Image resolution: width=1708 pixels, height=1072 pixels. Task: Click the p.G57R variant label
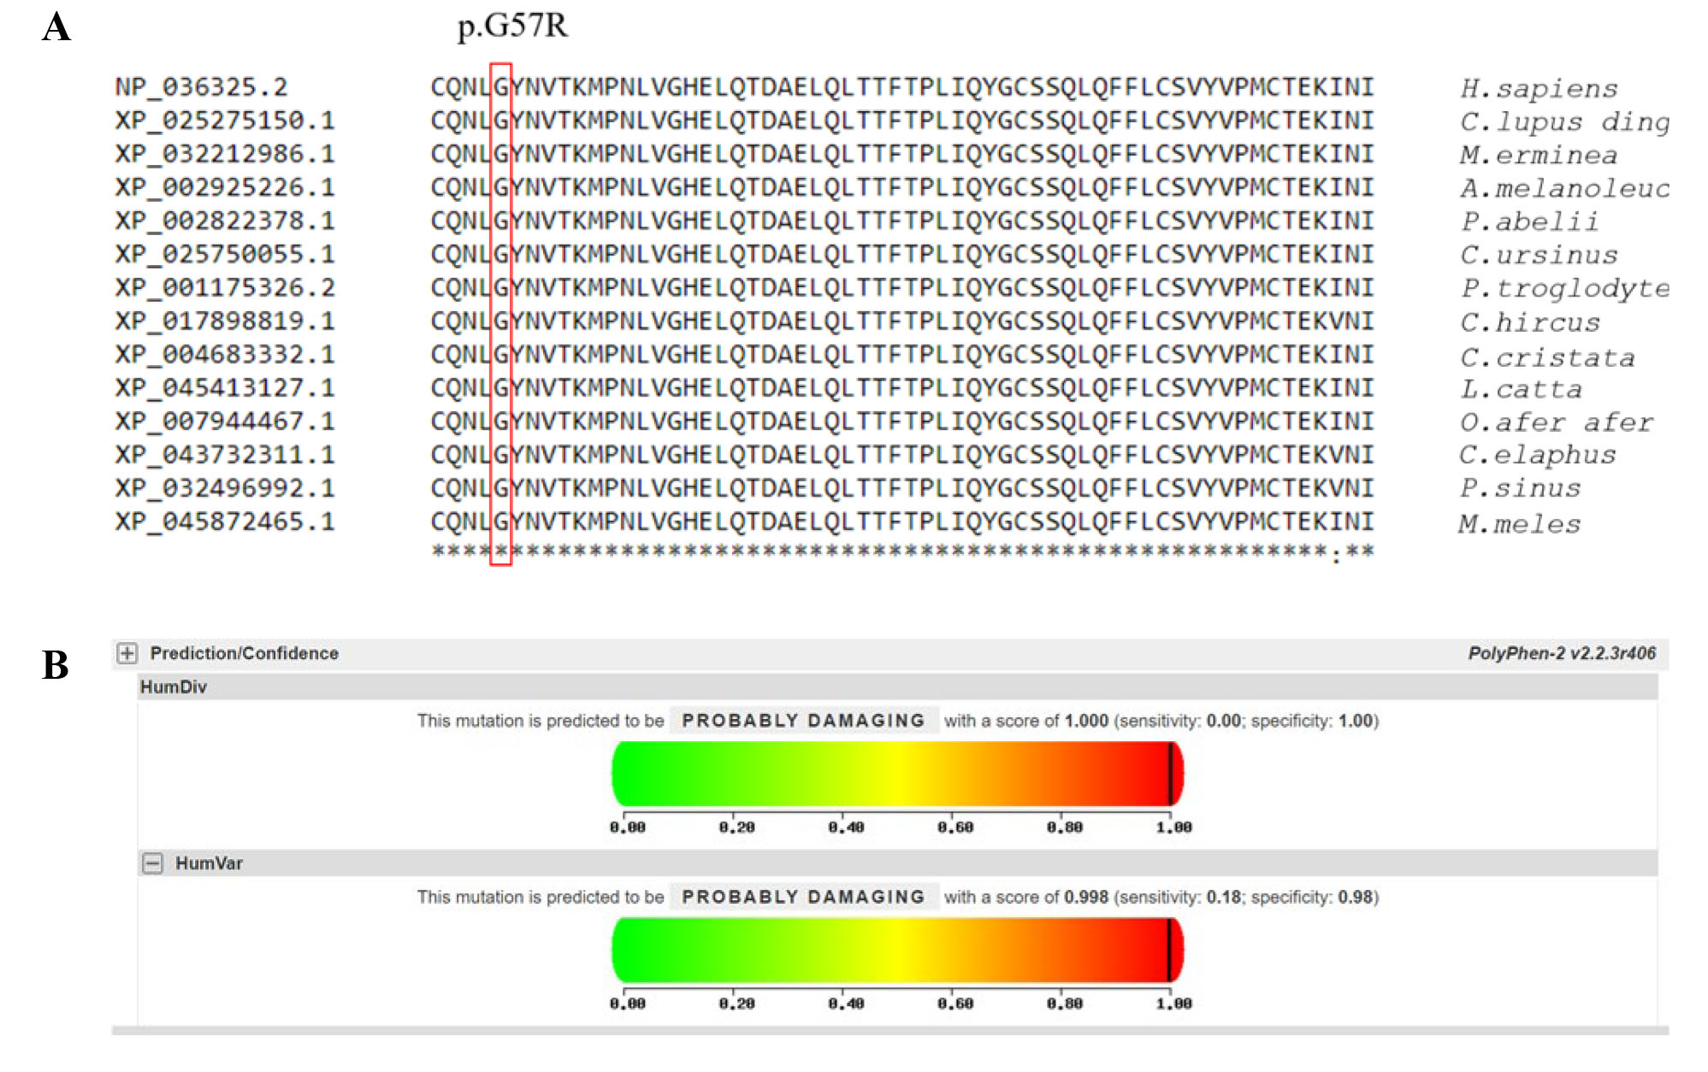tap(512, 26)
